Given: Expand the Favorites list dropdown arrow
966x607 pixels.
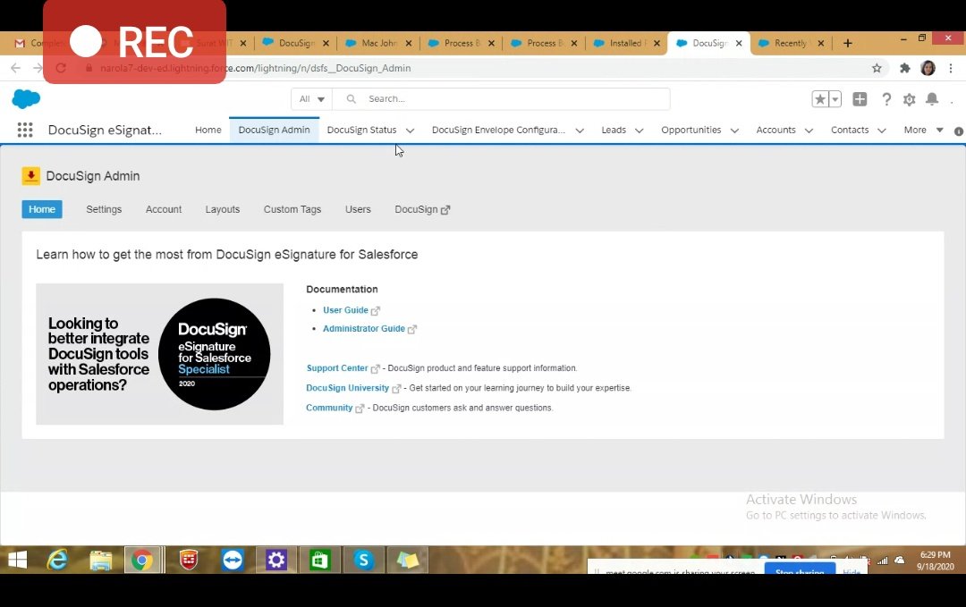Looking at the screenshot, I should tap(835, 99).
